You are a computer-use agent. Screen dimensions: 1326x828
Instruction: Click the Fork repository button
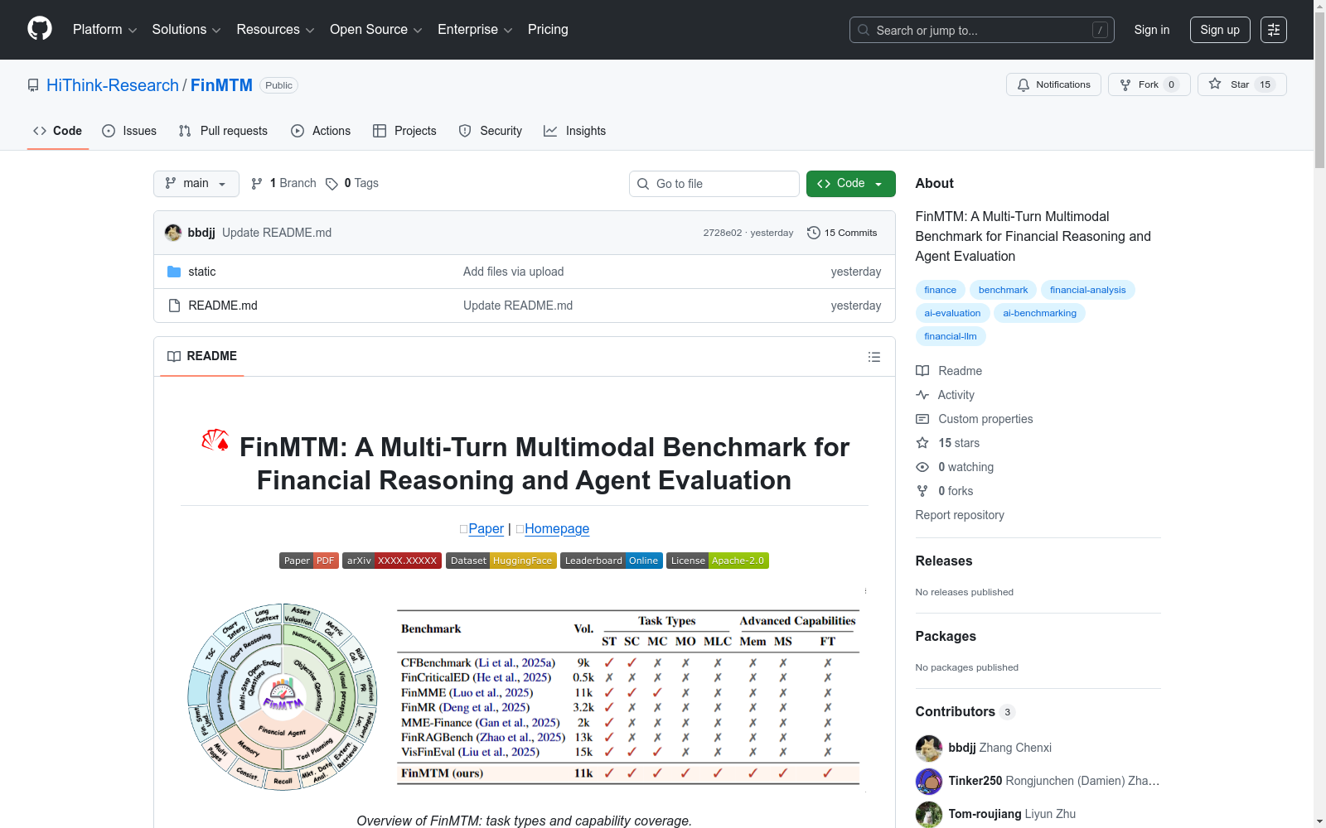pos(1149,84)
